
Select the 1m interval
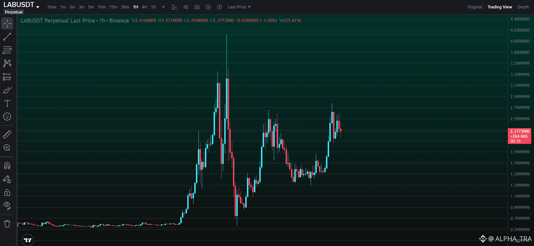coord(63,7)
